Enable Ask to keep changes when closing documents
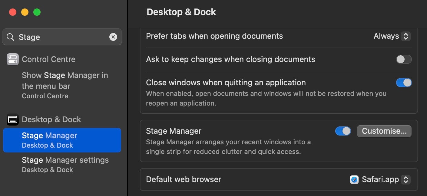The width and height of the screenshot is (427, 196). click(404, 59)
